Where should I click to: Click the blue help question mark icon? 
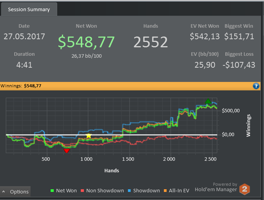[x=256, y=86]
